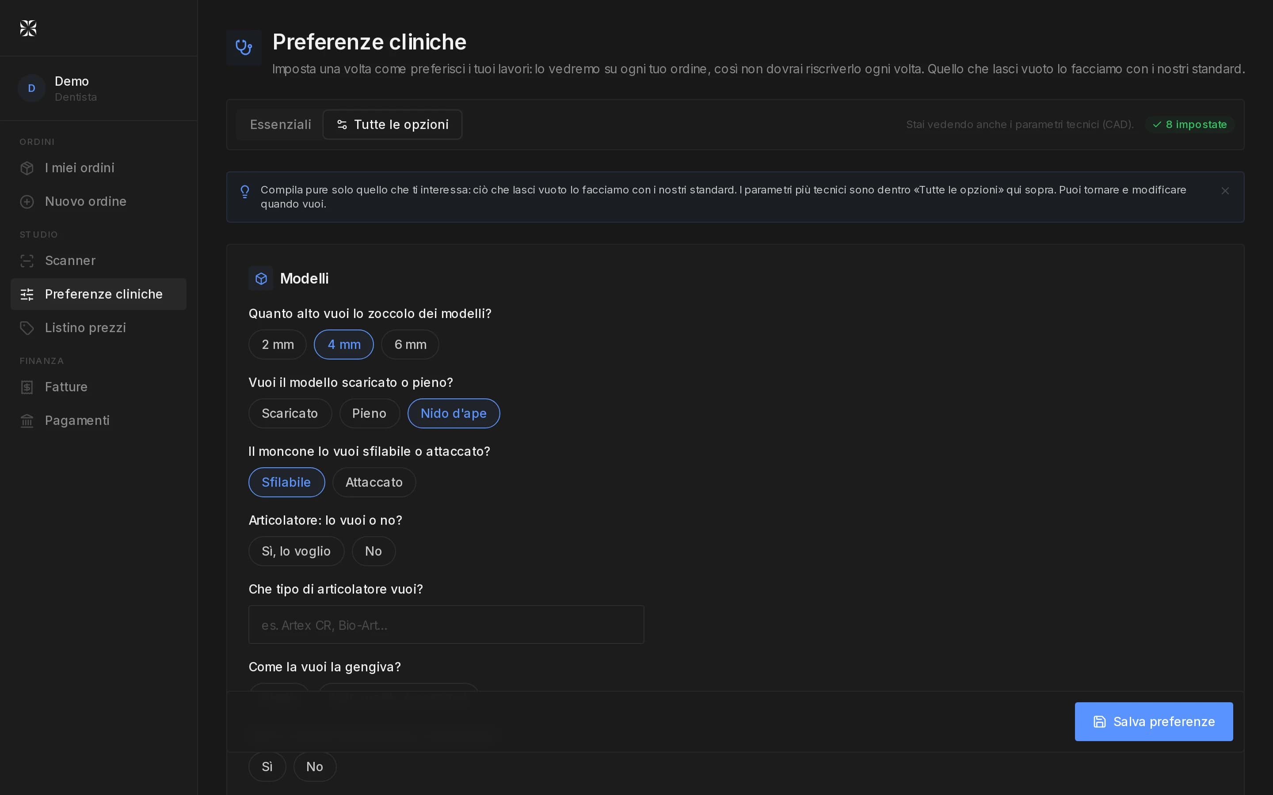Dismiss the info banner with the X
The image size is (1273, 795).
[x=1225, y=191]
